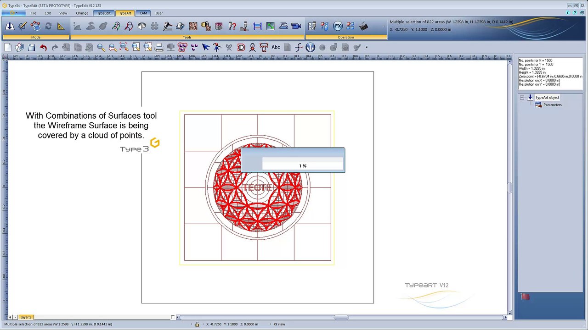This screenshot has width=588, height=330.
Task: Click the first magnifier zoom icon
Action: pyautogui.click(x=101, y=47)
